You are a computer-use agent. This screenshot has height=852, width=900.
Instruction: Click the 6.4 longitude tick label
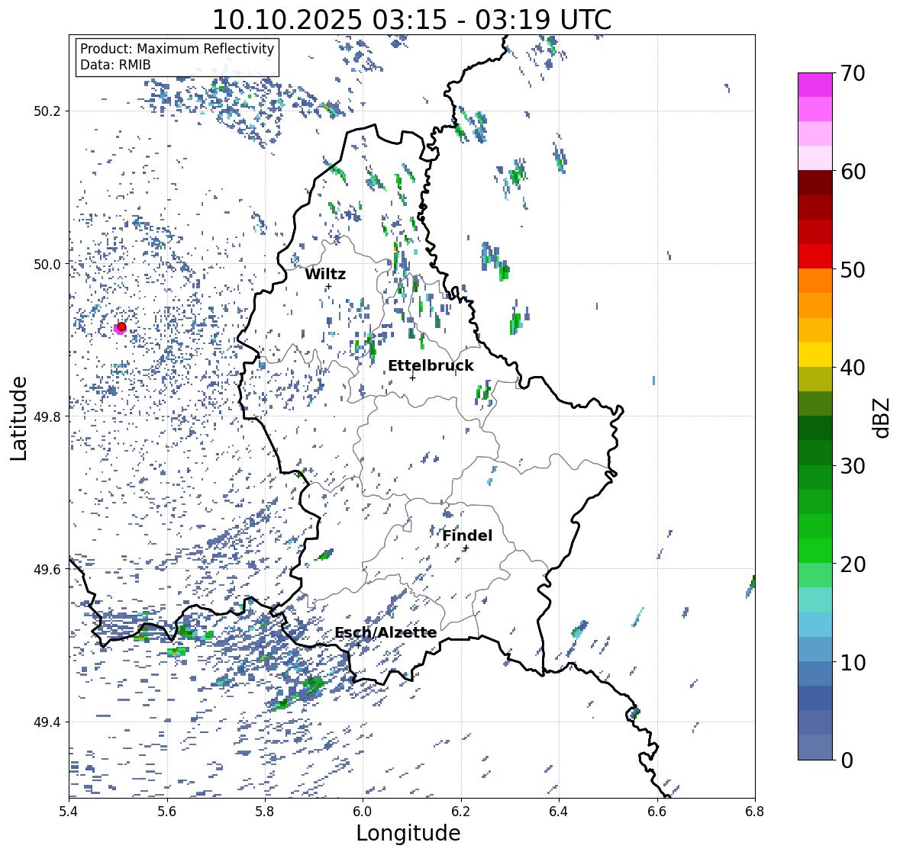pos(559,812)
